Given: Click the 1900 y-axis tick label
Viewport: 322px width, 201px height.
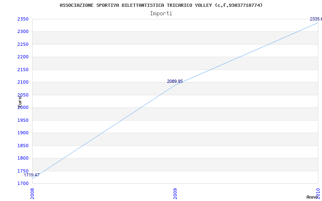Looking at the screenshot, I should [23, 133].
